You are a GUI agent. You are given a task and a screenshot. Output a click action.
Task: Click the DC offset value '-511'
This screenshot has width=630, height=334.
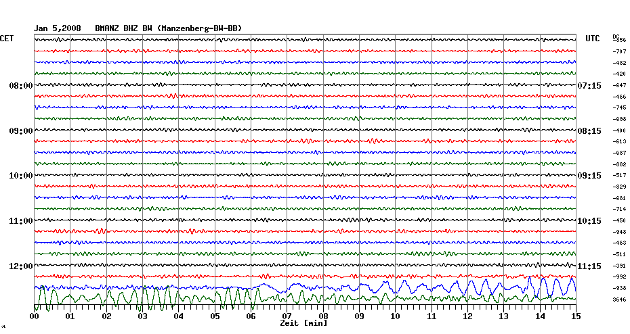620,254
